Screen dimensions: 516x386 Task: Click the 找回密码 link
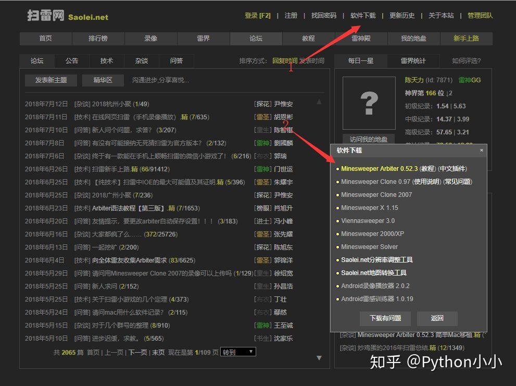coord(324,16)
